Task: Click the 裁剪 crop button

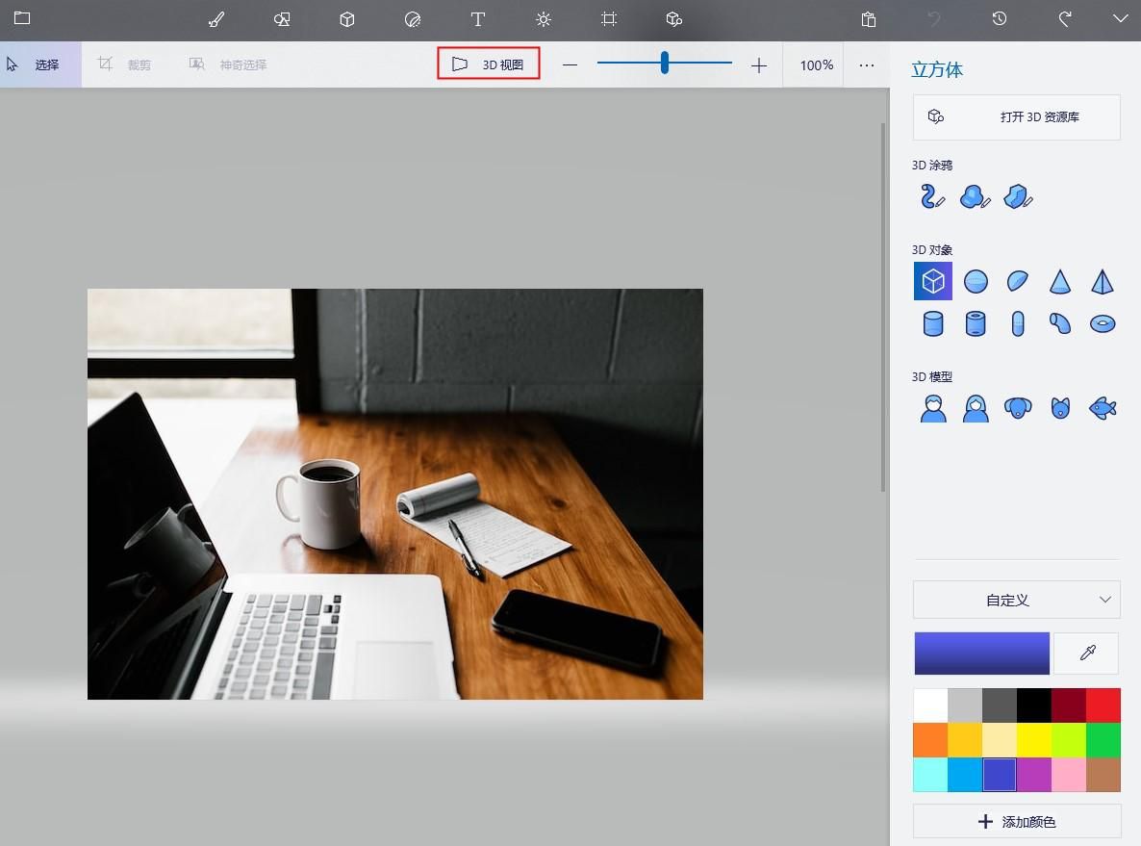Action: (x=124, y=64)
